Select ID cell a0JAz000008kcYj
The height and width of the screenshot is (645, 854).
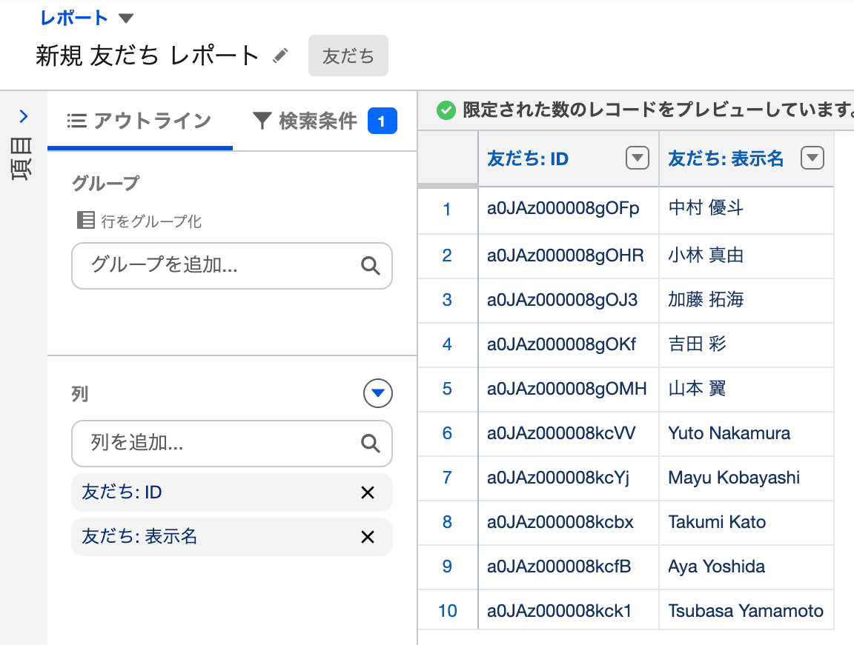coord(568,478)
